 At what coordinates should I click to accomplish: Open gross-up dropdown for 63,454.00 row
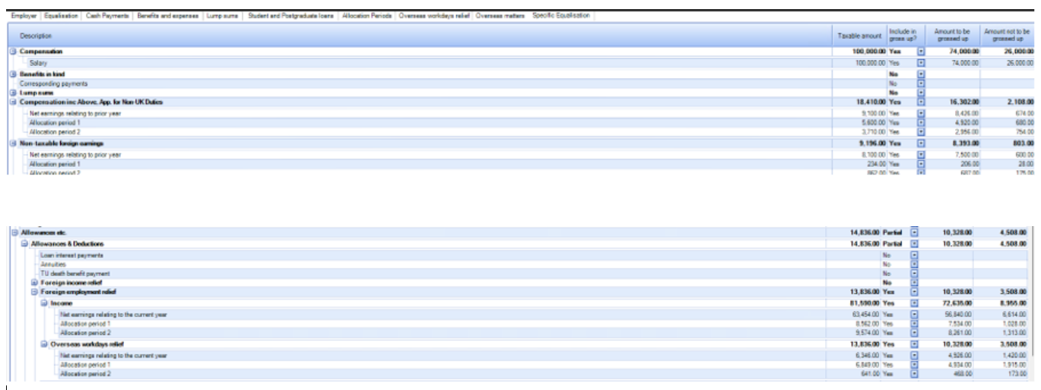coord(915,314)
